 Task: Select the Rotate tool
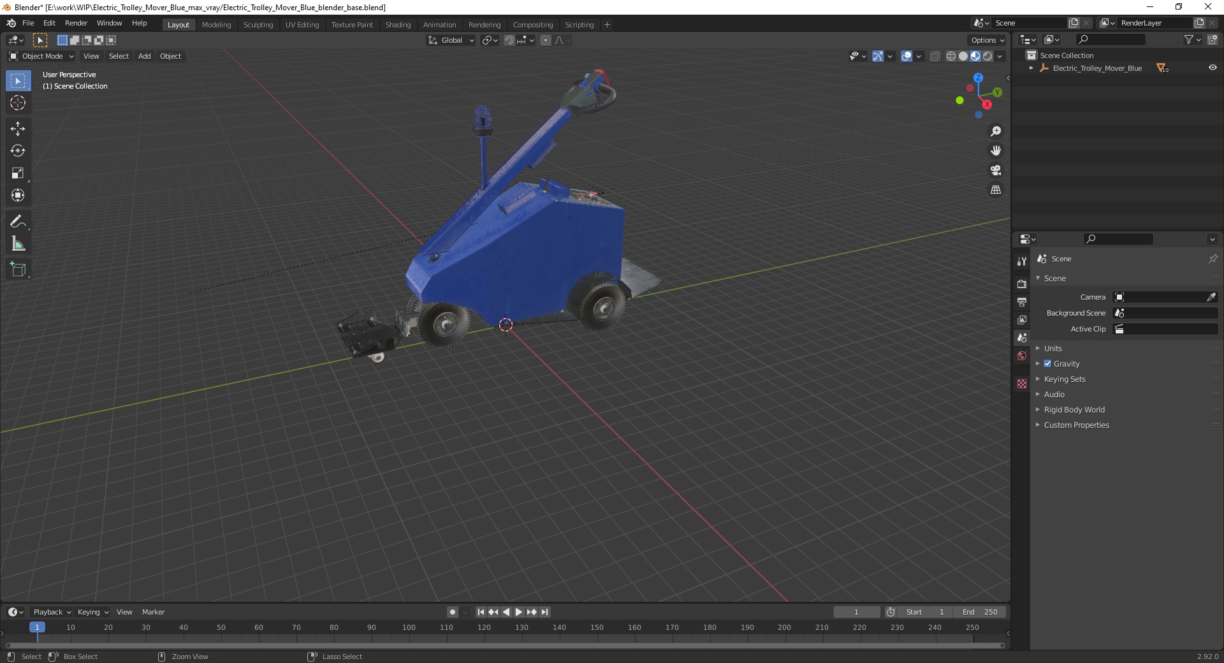tap(18, 151)
